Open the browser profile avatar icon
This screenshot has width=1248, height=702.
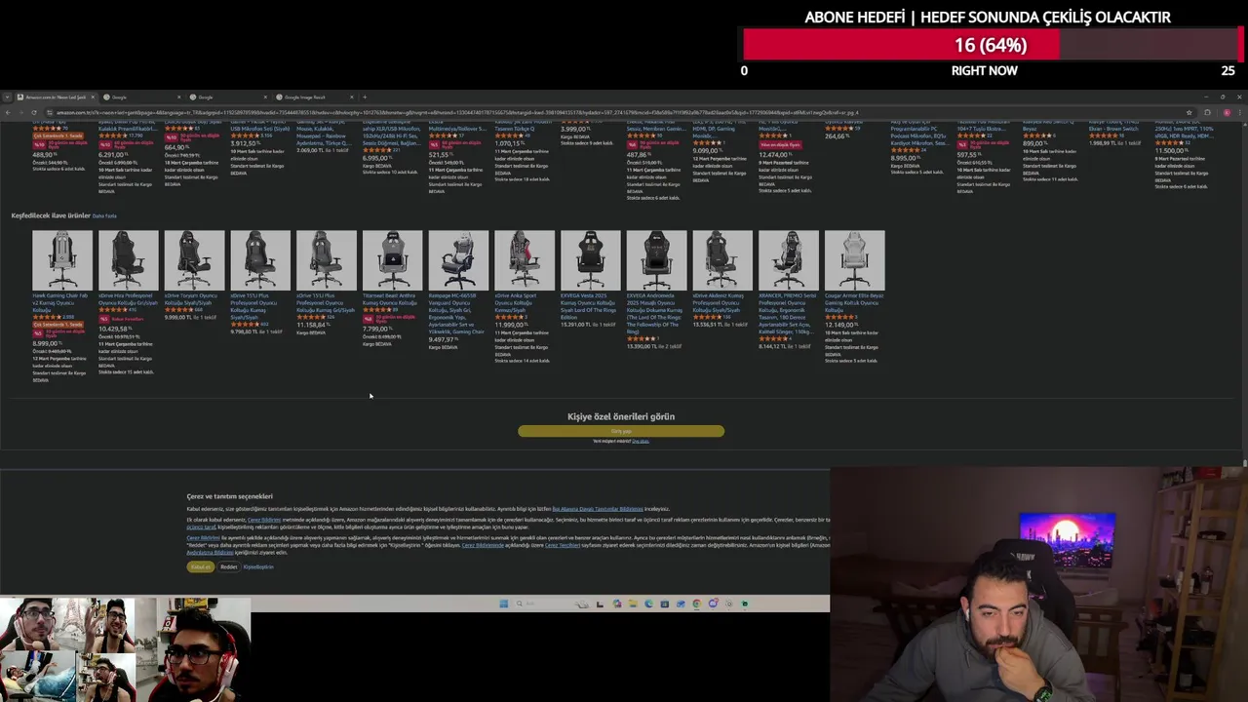1228,112
